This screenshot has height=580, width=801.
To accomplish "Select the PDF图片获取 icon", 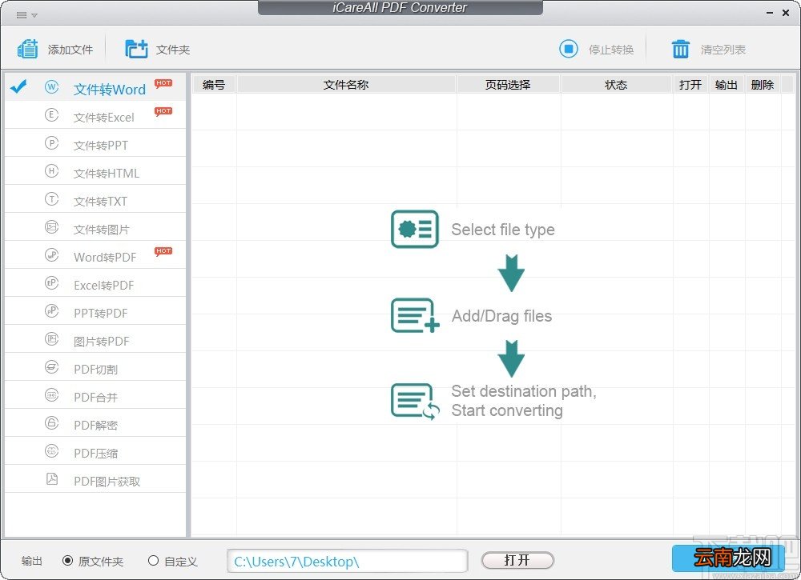I will [x=51, y=478].
